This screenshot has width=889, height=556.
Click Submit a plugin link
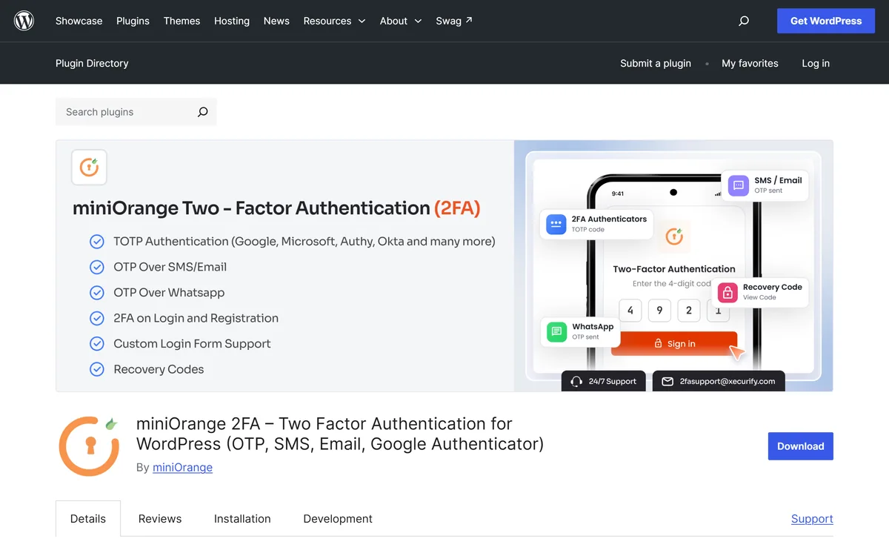[x=656, y=63]
